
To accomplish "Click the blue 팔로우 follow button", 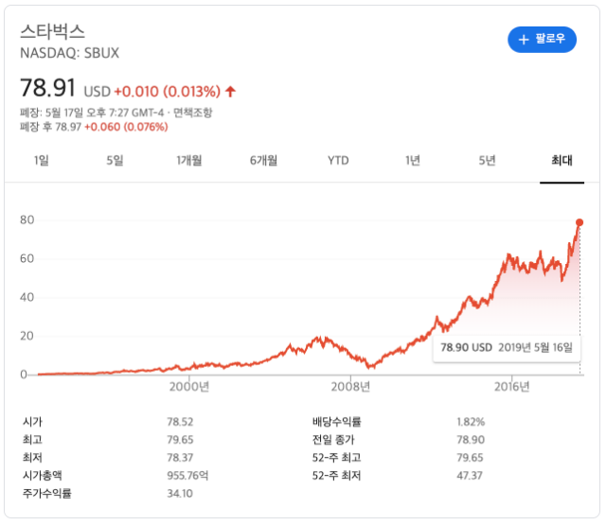I will (x=542, y=40).
